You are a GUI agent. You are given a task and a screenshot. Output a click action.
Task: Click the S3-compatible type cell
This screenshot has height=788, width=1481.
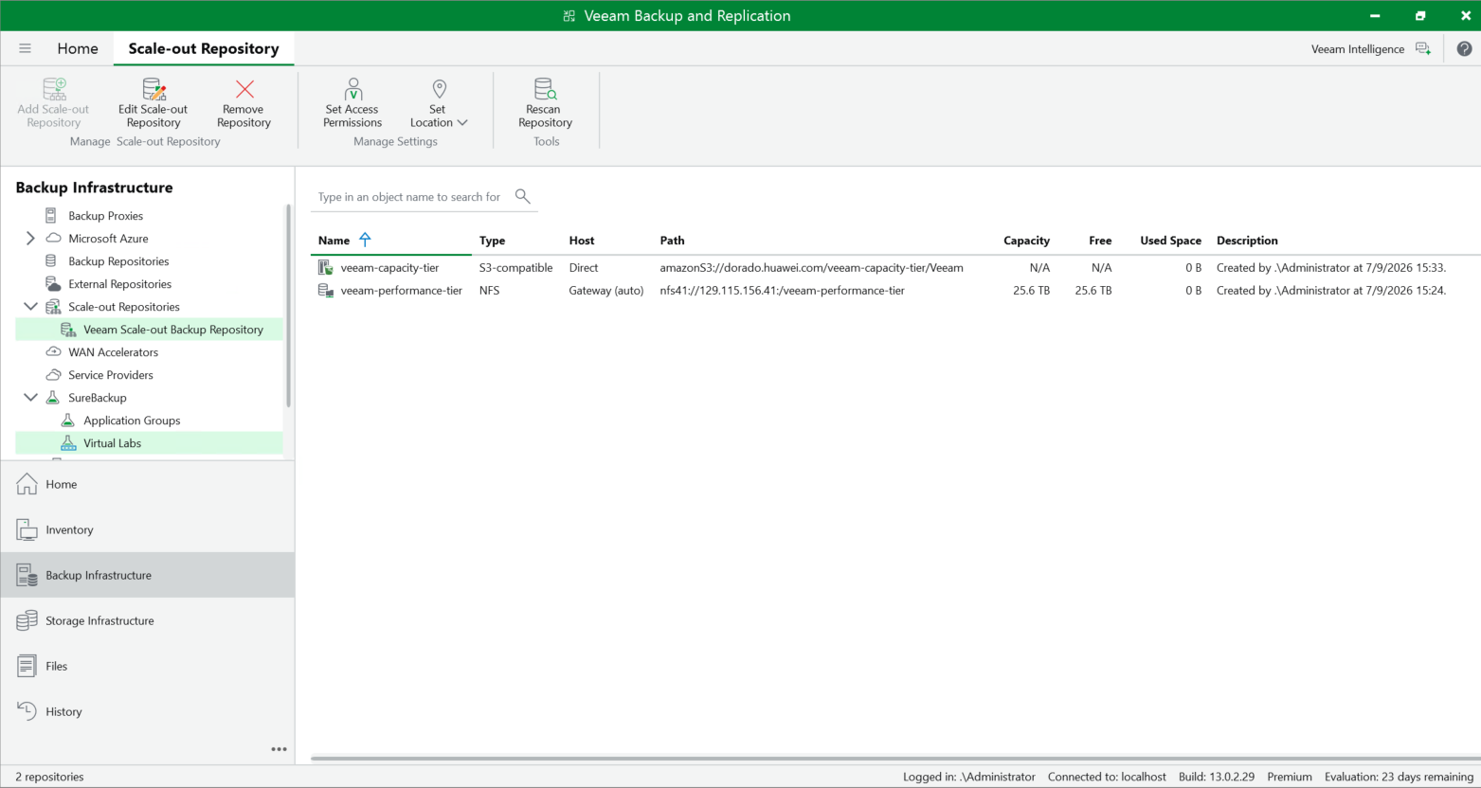click(x=515, y=268)
